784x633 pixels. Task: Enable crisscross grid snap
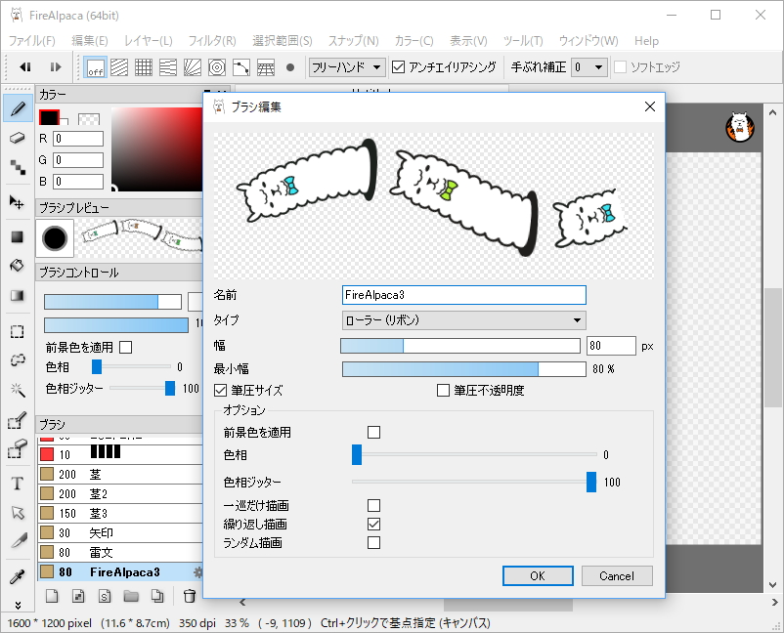tap(144, 67)
